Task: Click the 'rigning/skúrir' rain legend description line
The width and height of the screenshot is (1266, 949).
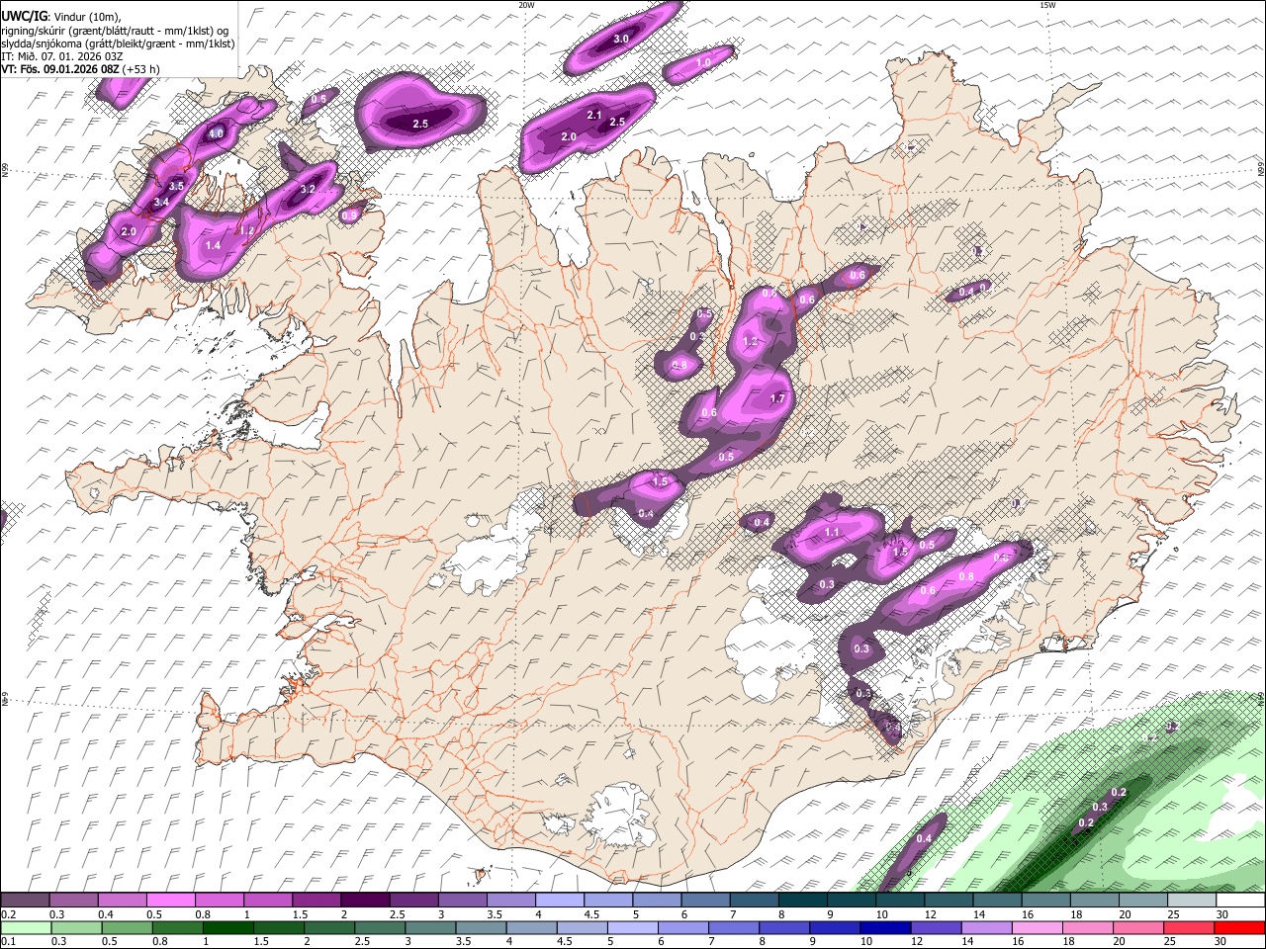Action: coord(115,30)
